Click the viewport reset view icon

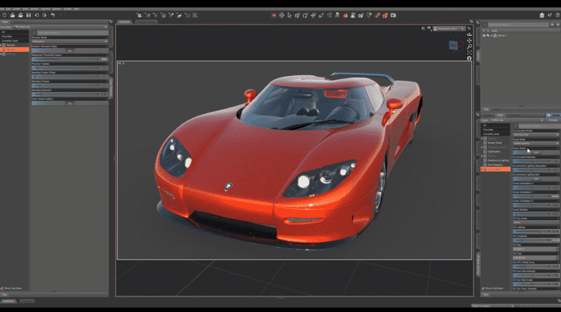pyautogui.click(x=469, y=58)
